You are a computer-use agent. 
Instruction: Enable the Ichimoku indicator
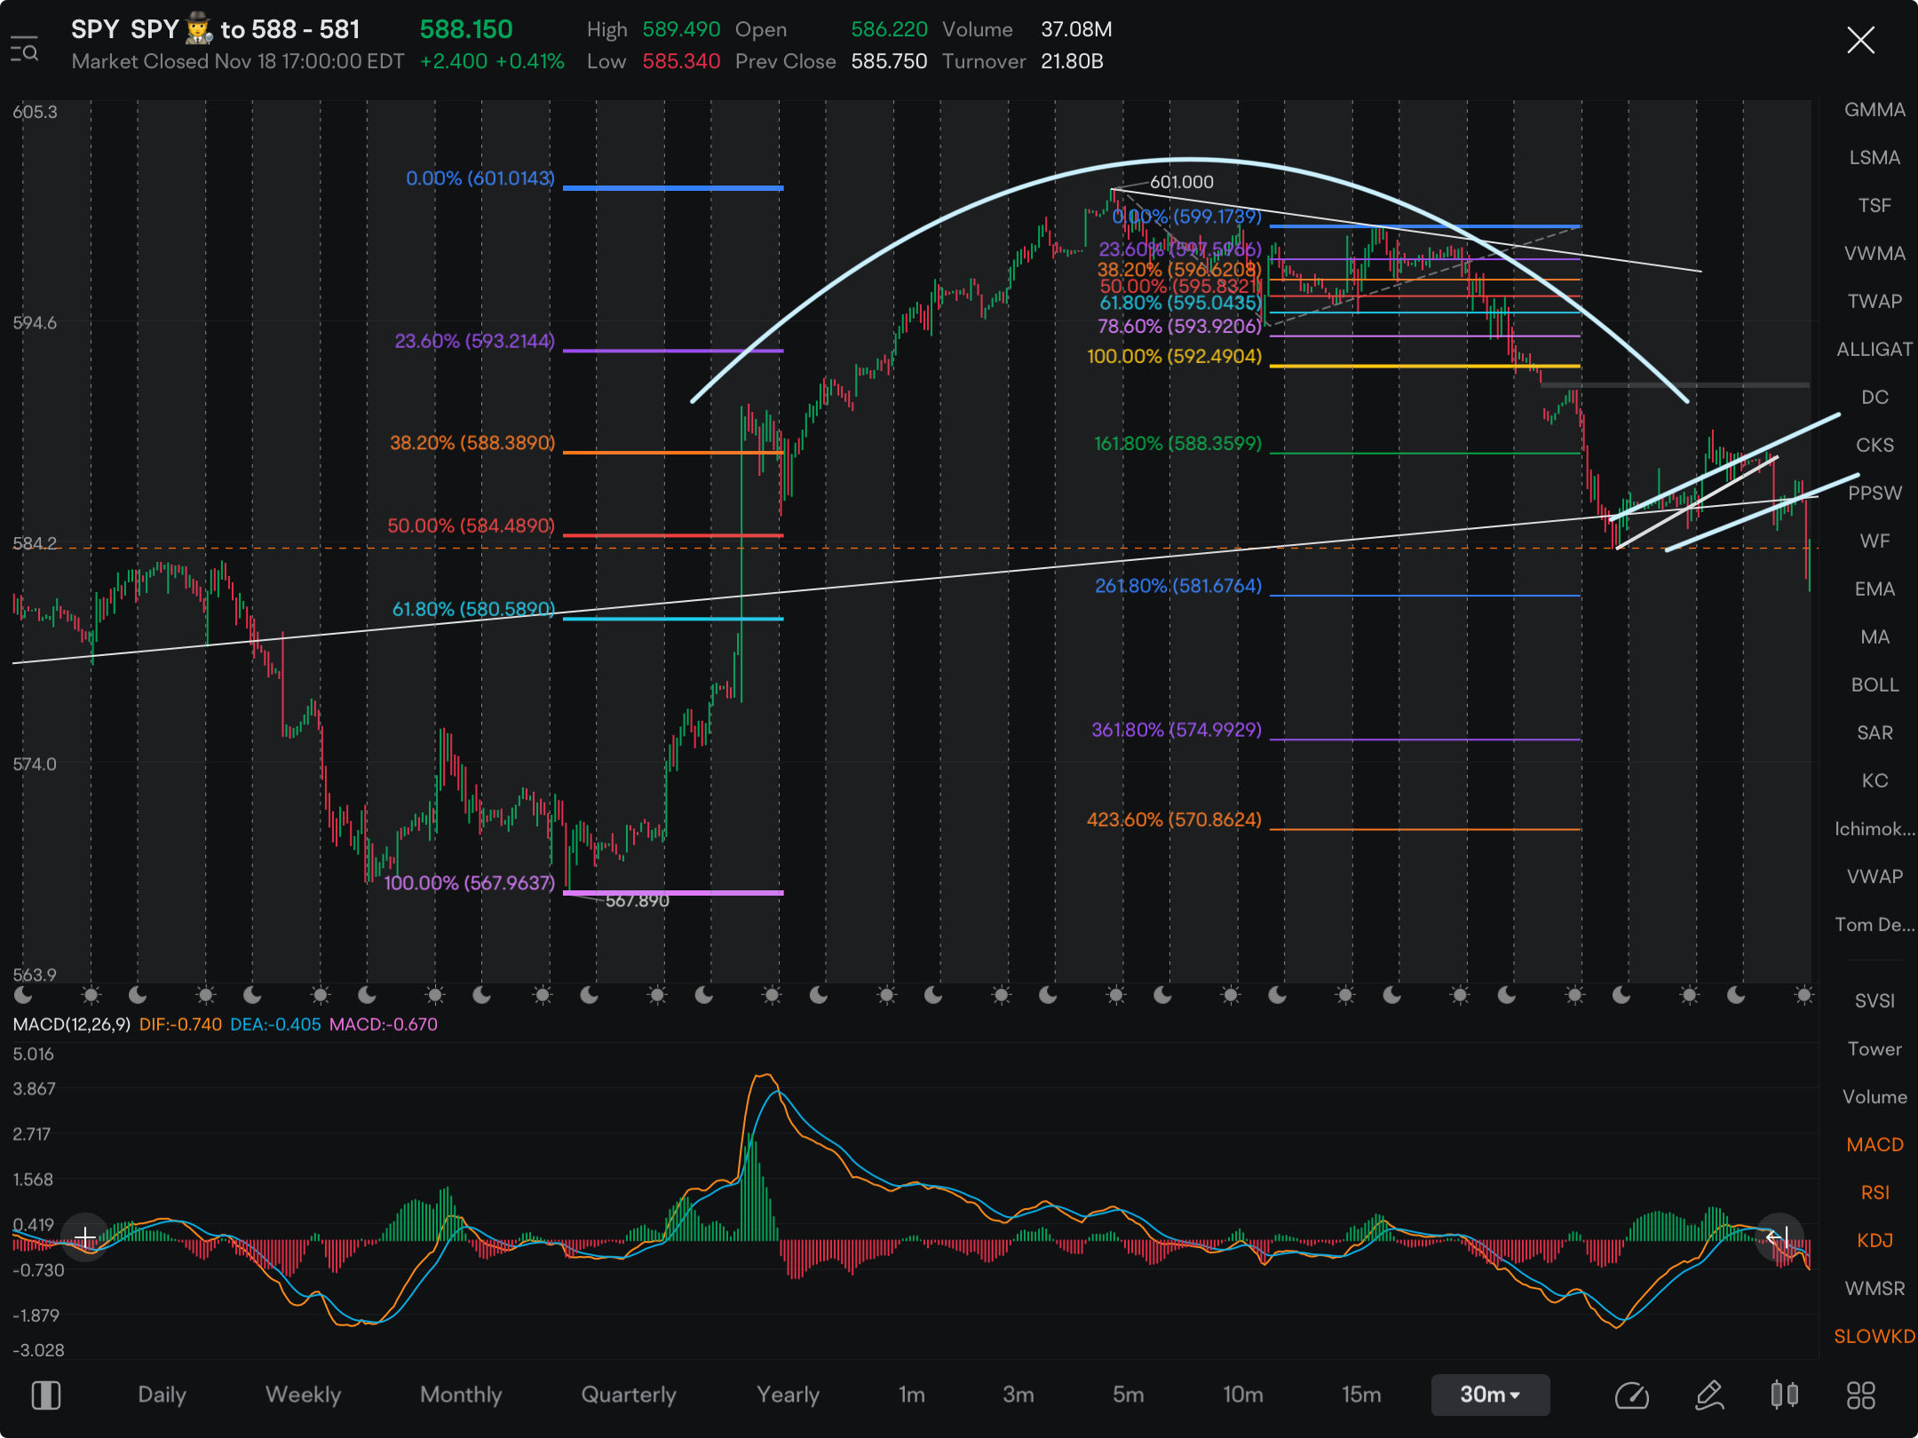1874,828
